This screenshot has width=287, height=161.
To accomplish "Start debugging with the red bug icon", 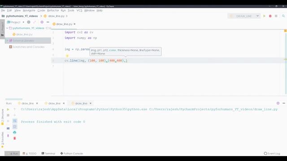I will (270, 16).
